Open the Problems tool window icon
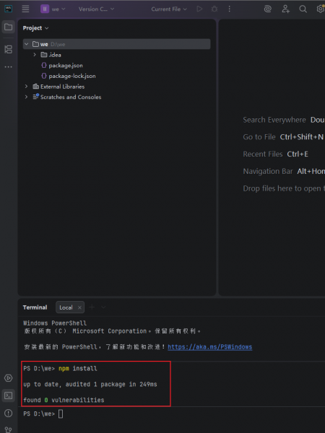 8,413
